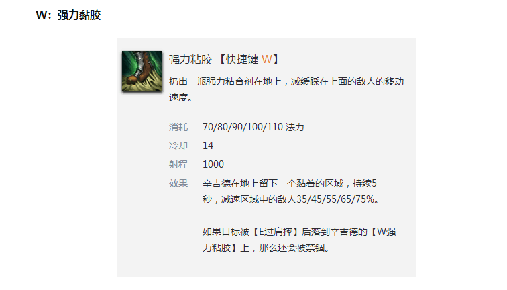
Task: Click the cooldown value 14
Action: coord(208,146)
